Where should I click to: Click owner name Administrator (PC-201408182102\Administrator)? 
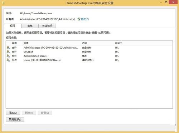point(48,19)
